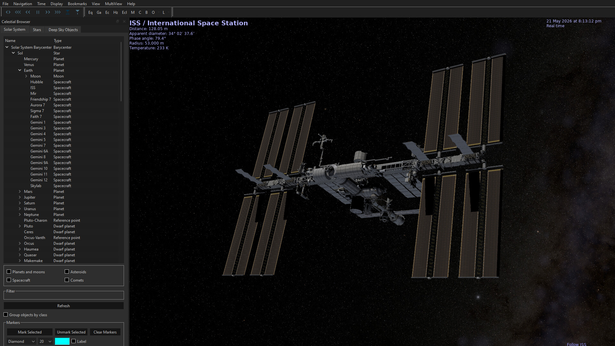
Task: Click the celestial tree vertical scrollbar
Action: pyautogui.click(x=121, y=72)
